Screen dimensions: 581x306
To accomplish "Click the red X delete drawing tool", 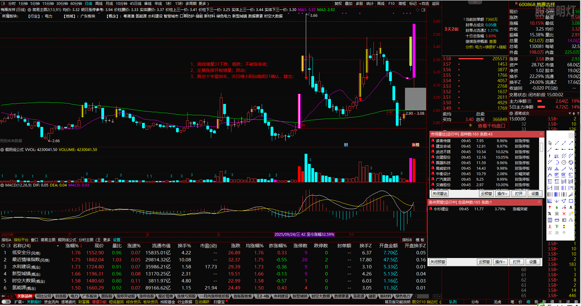I will [x=564, y=214].
